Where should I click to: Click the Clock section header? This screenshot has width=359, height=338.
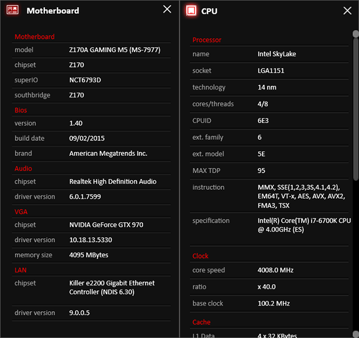(x=200, y=256)
